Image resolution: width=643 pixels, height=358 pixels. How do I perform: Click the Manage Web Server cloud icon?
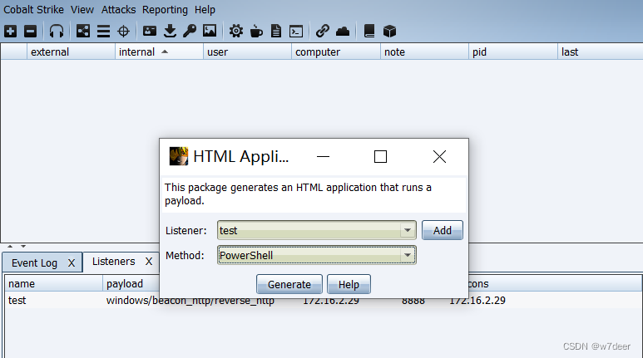(x=343, y=32)
